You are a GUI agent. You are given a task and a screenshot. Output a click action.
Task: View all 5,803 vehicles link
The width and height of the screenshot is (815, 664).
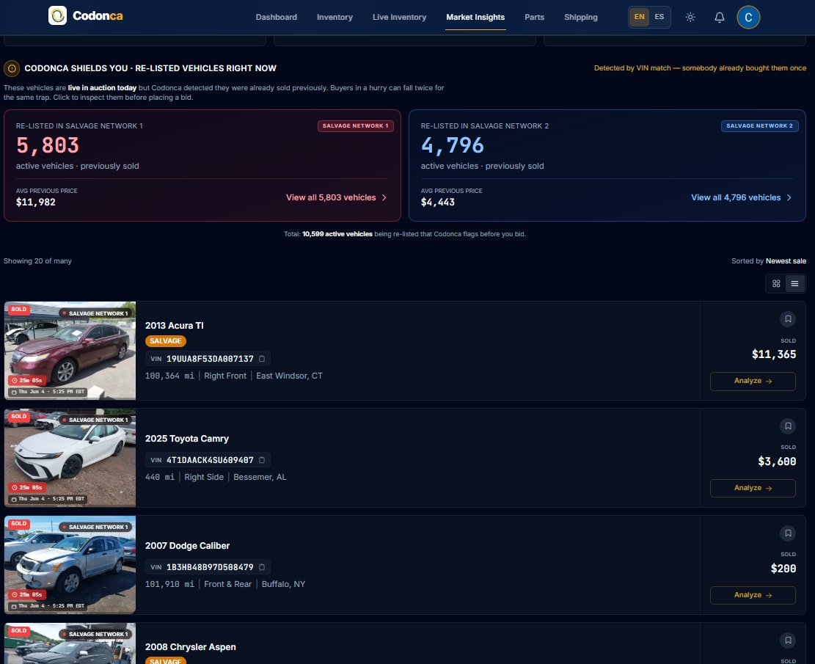336,197
